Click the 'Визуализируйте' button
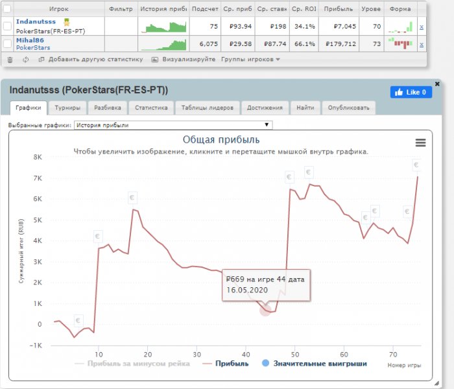454x389 pixels. tap(184, 60)
